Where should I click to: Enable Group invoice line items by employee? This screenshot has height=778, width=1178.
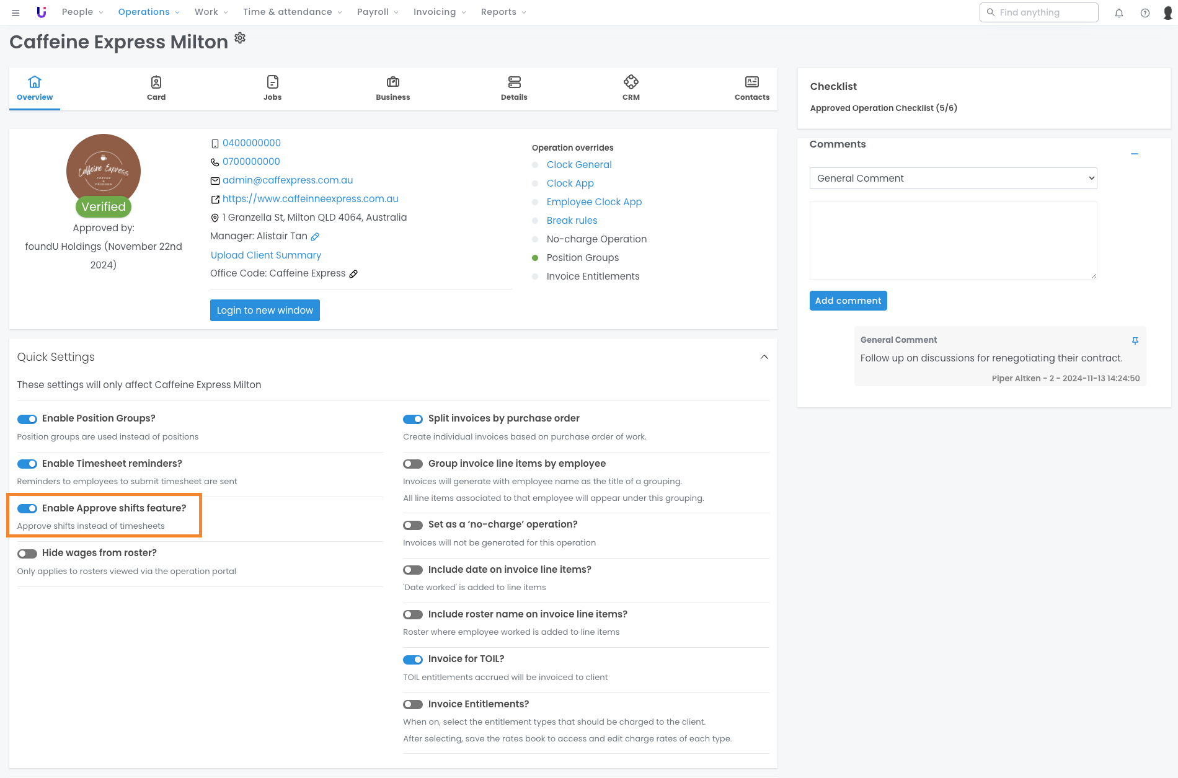[413, 464]
